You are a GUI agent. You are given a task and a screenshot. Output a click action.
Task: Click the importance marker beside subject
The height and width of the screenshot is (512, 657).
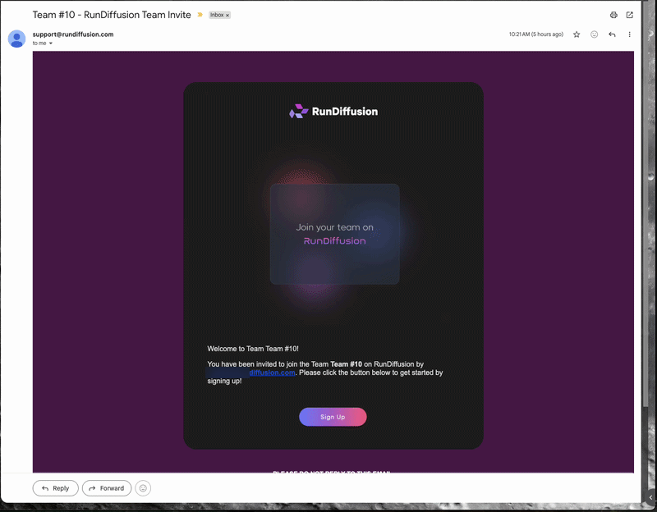[200, 15]
